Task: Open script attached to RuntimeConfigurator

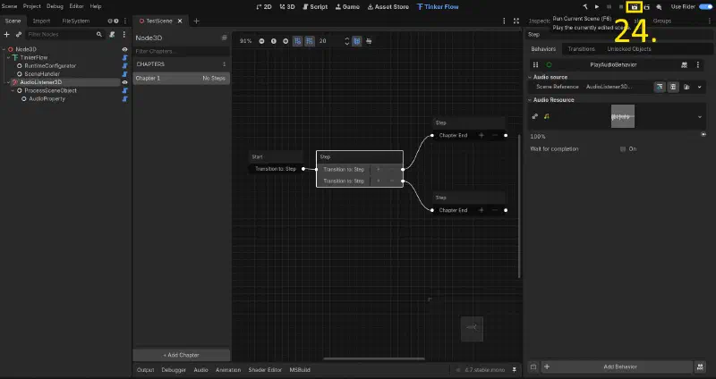Action: pos(124,65)
